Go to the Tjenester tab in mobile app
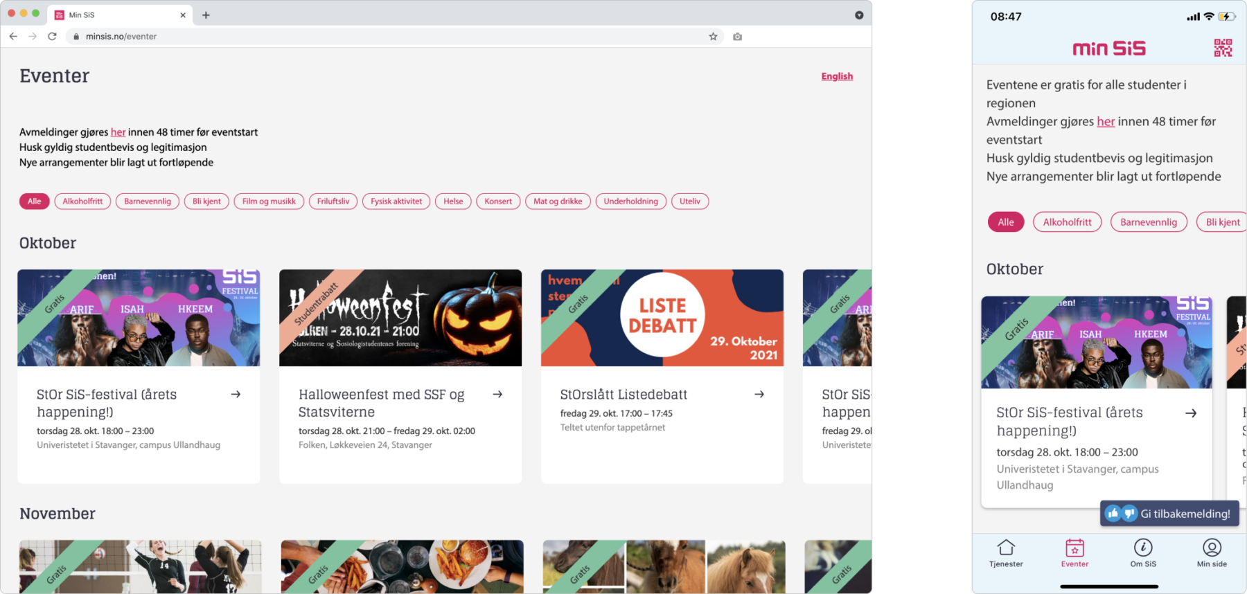 tap(1006, 554)
